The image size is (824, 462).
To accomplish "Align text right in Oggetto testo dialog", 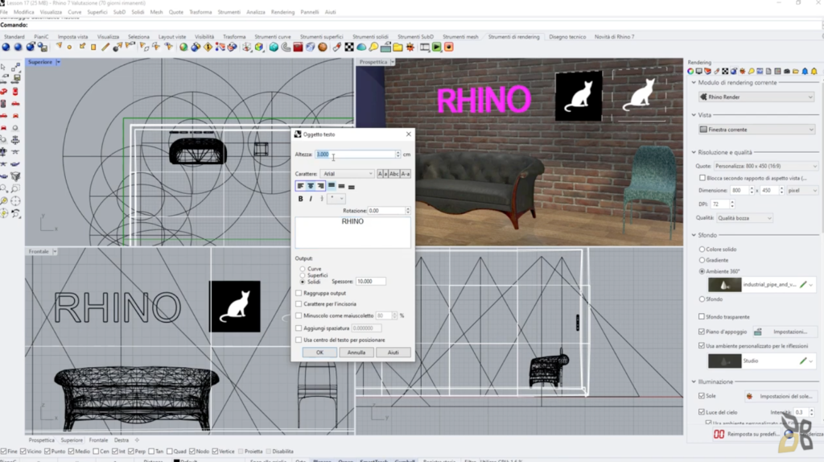I will 320,186.
